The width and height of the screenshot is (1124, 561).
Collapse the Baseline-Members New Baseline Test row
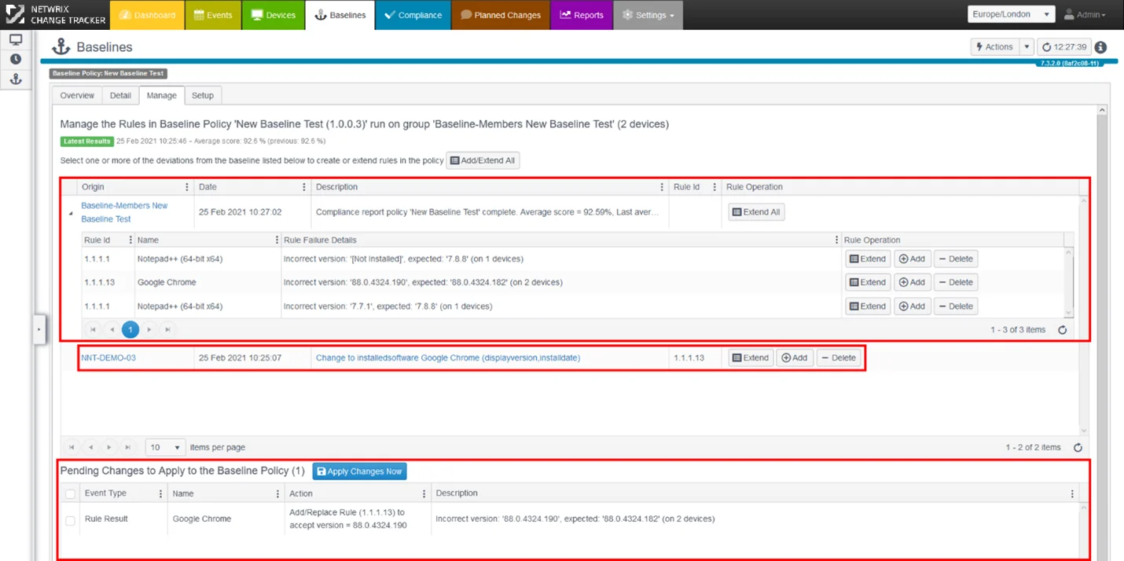click(x=70, y=213)
